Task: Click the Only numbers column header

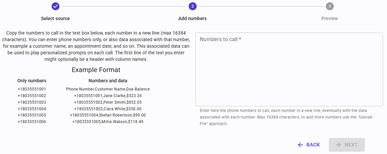Action: click(32, 81)
